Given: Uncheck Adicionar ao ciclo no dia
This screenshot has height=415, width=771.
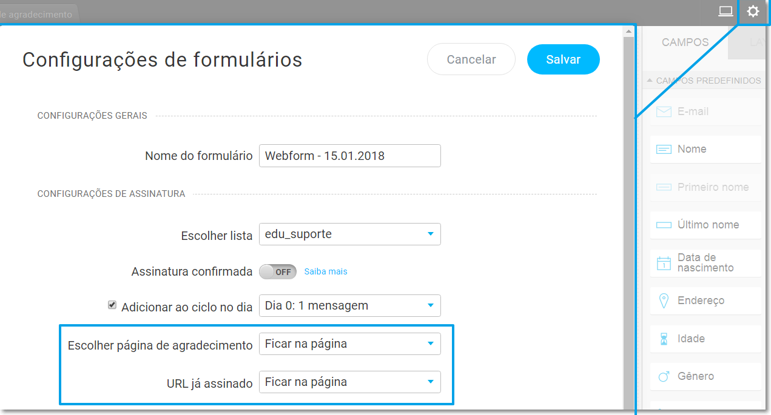Looking at the screenshot, I should click(x=112, y=305).
